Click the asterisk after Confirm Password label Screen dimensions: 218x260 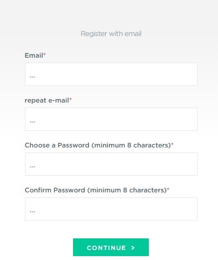point(168,188)
